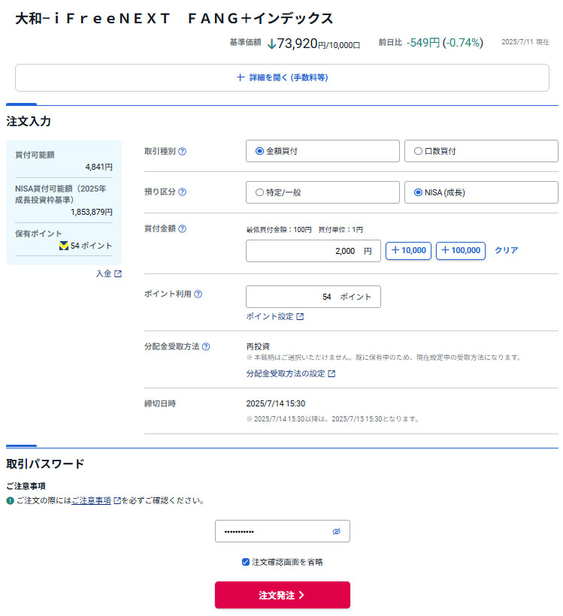
Task: Toggle password visibility eye icon
Action: (x=336, y=532)
